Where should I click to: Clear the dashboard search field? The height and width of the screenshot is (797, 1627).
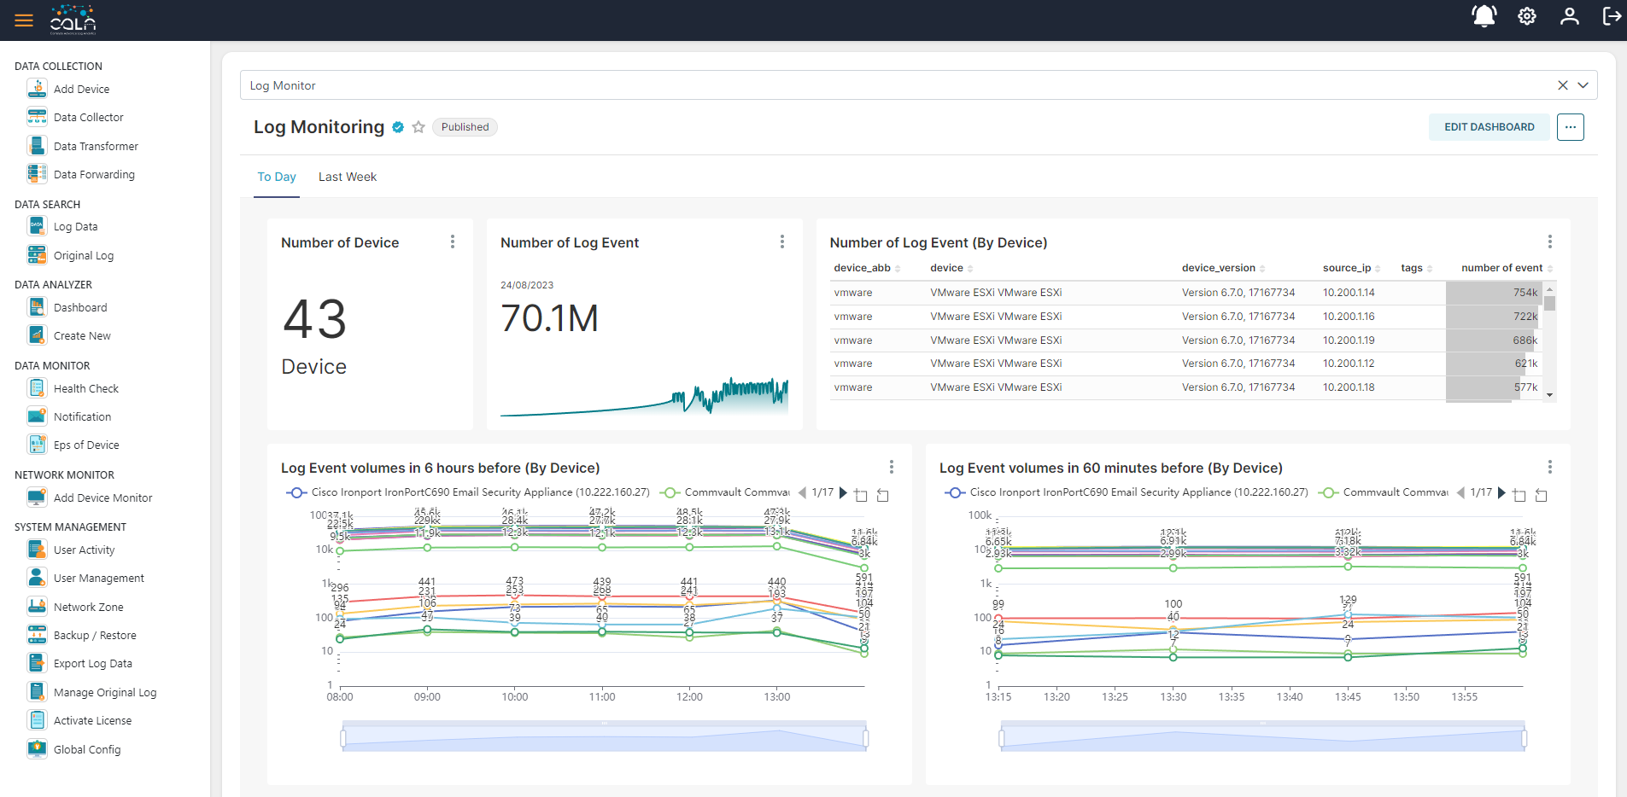coord(1562,85)
